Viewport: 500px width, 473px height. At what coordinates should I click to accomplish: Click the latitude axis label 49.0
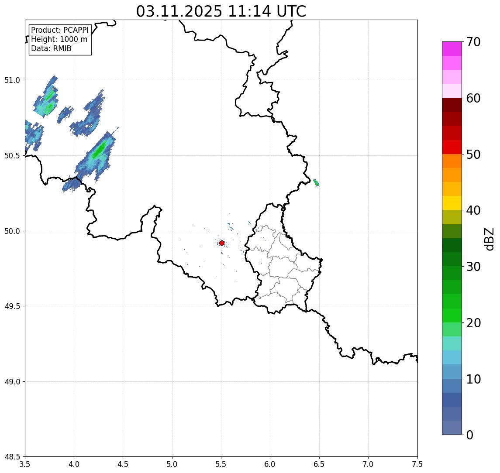pyautogui.click(x=12, y=381)
